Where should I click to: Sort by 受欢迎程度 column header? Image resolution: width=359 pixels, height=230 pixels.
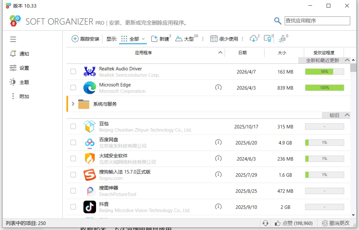(x=324, y=53)
